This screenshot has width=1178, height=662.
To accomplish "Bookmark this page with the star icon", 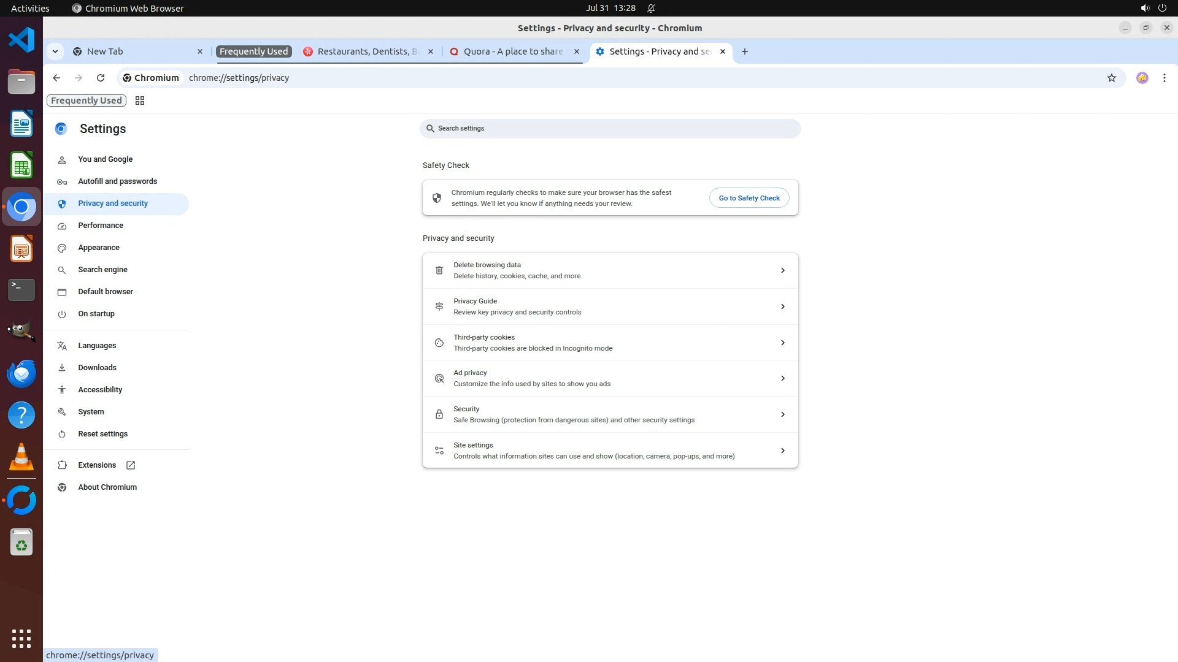I will (1111, 78).
